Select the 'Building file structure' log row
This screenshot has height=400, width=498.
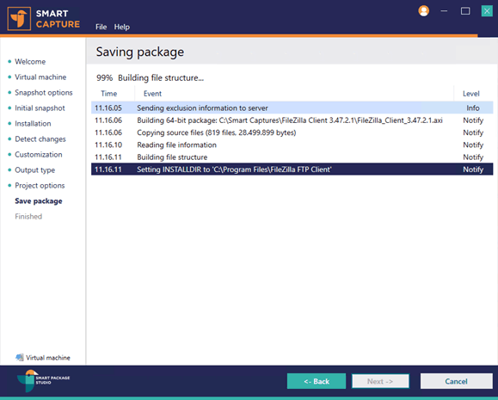pyautogui.click(x=292, y=157)
